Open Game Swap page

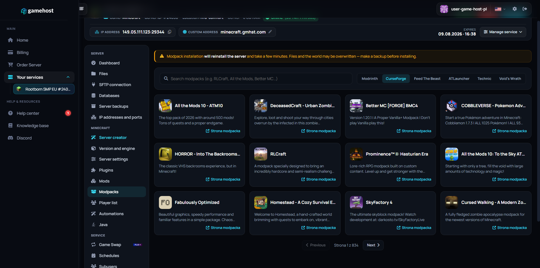pyautogui.click(x=117, y=245)
